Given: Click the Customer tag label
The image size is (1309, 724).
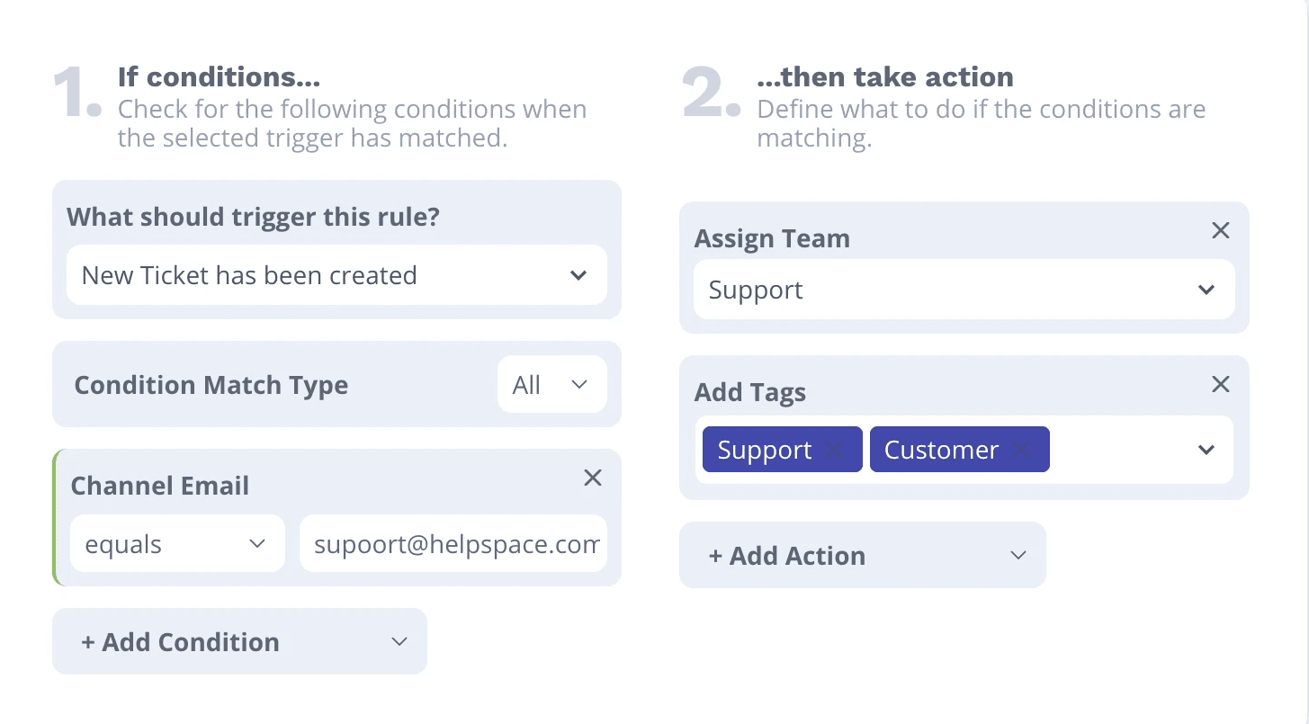Looking at the screenshot, I should tap(941, 450).
